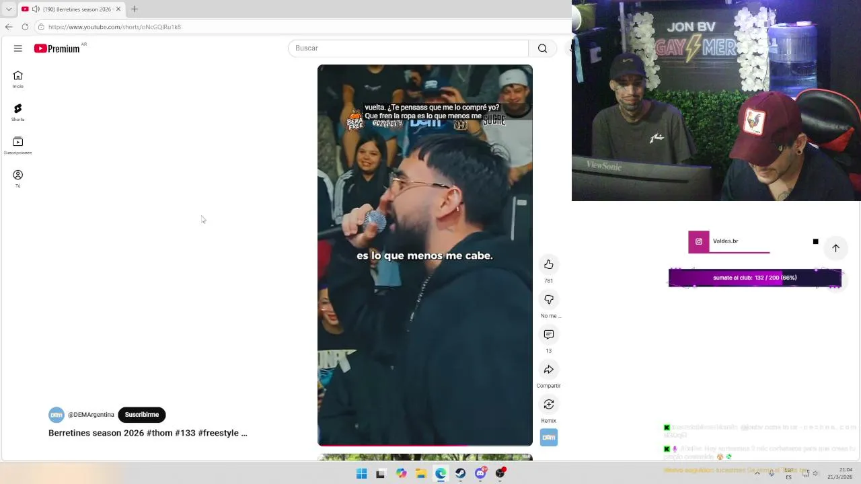Screen dimensions: 861x484
Task: Open the tab search dropdown chevron
Action: click(x=9, y=9)
